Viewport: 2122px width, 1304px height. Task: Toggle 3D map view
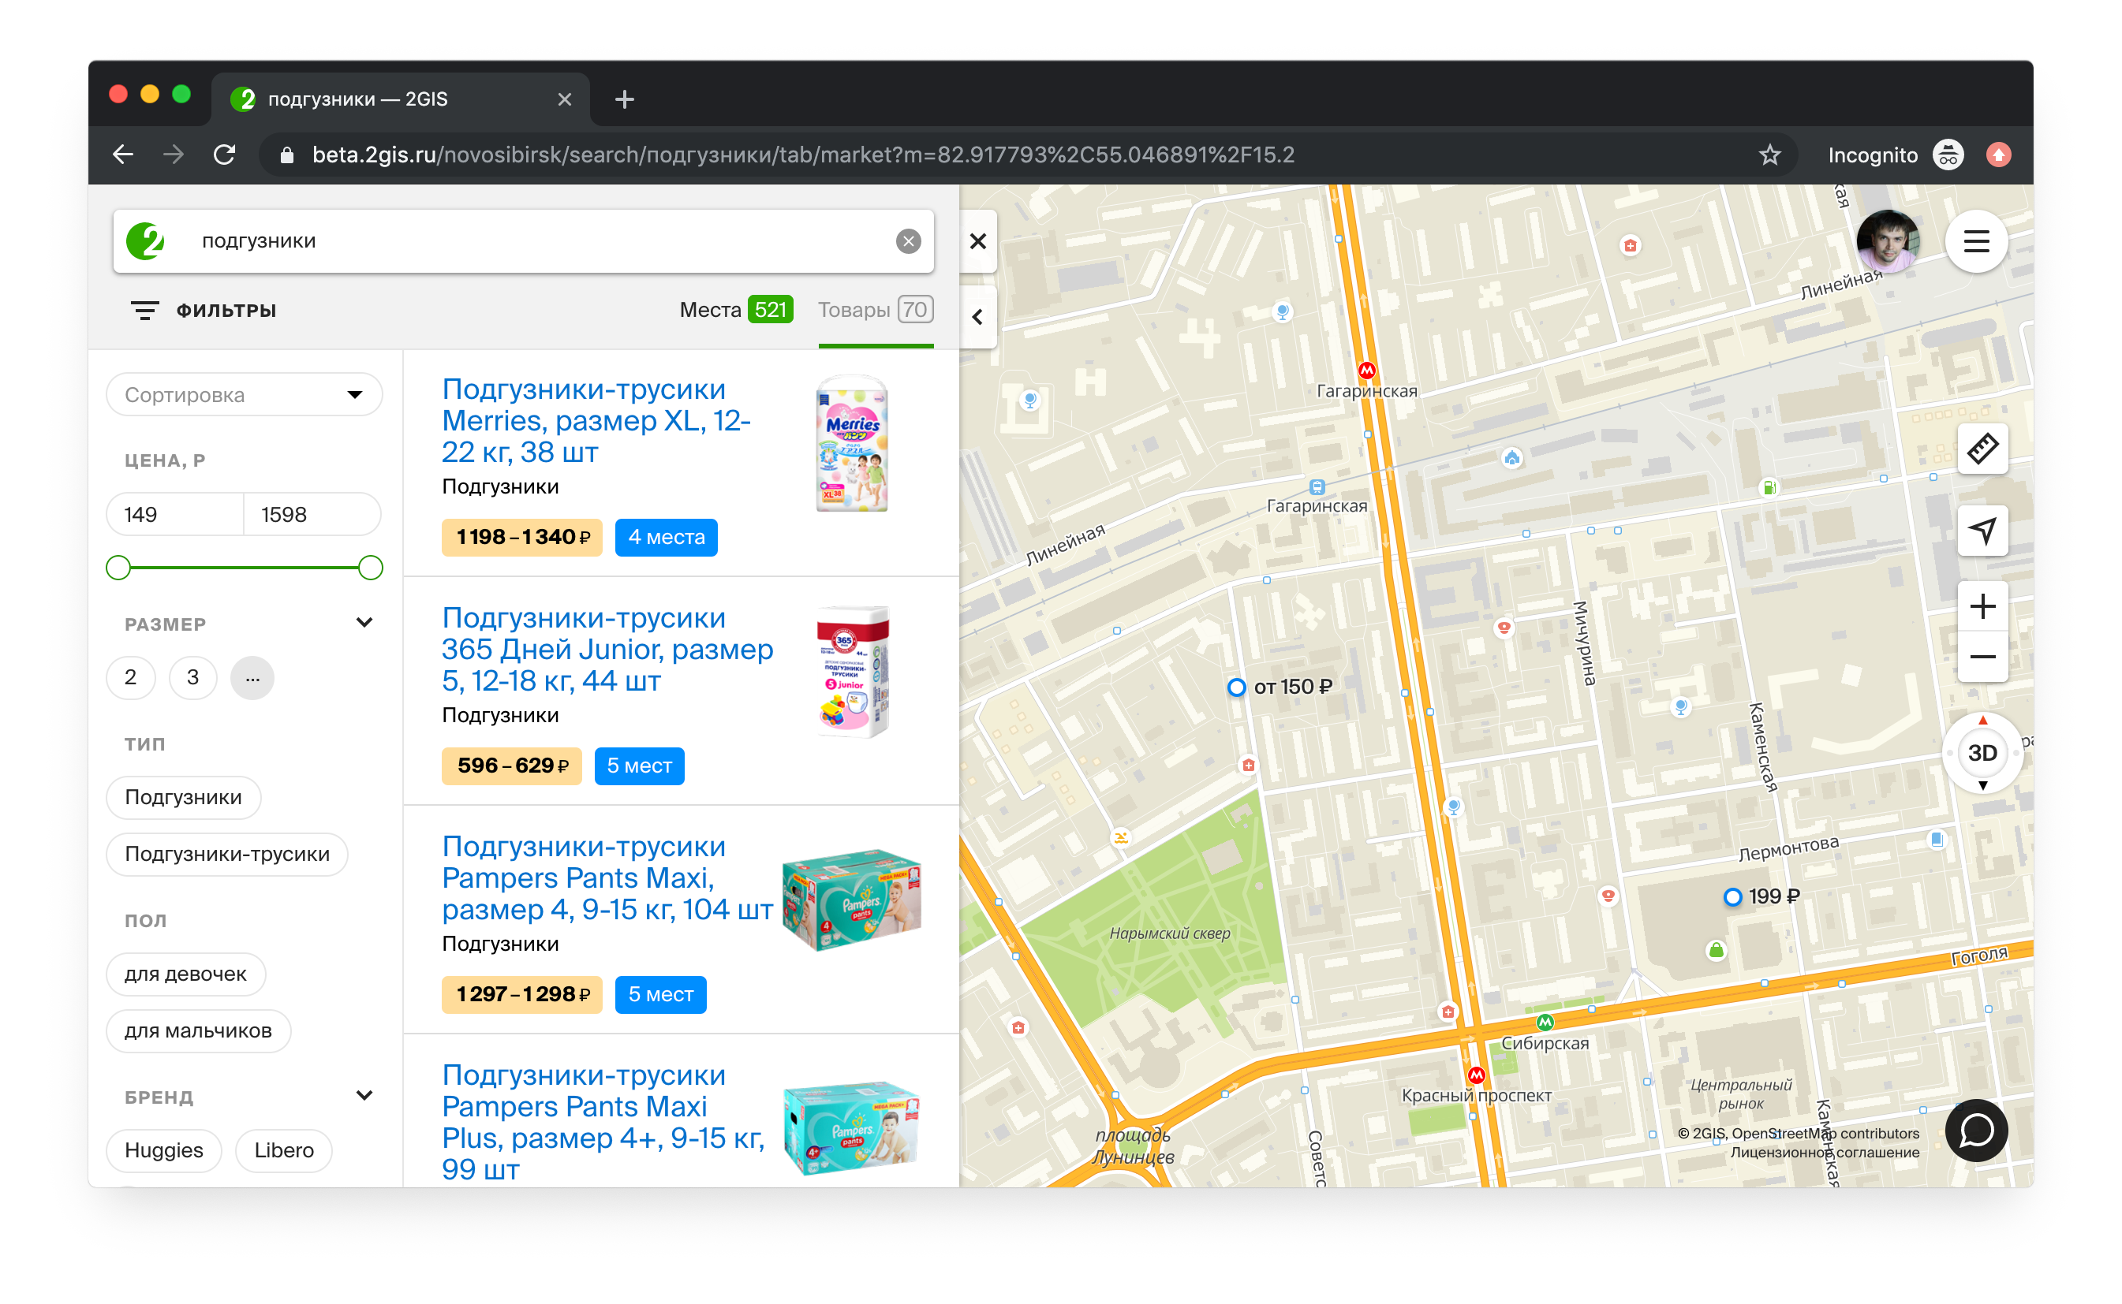click(1982, 753)
